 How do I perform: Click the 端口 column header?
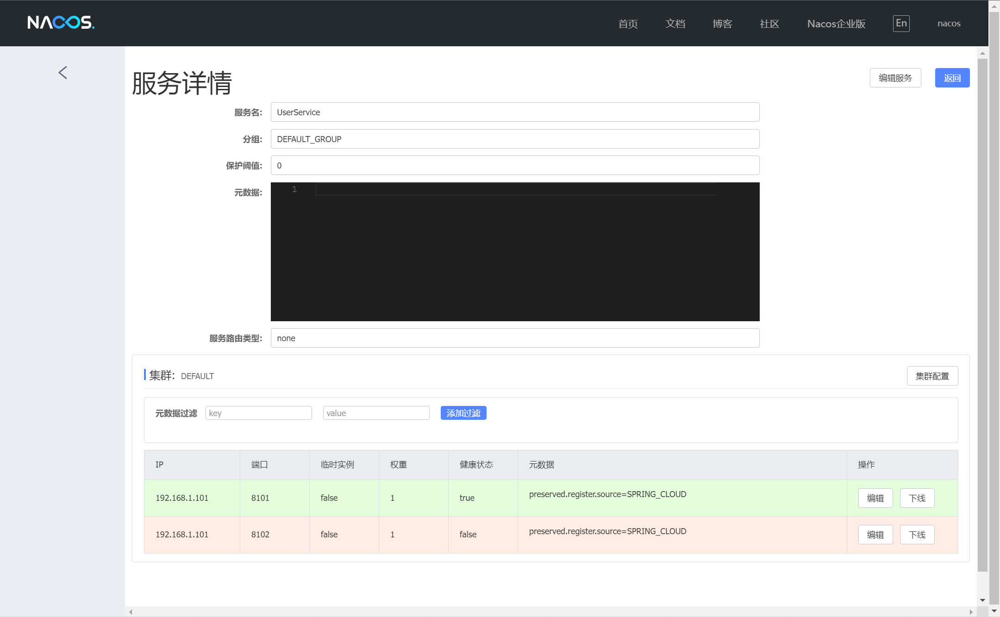pos(275,465)
